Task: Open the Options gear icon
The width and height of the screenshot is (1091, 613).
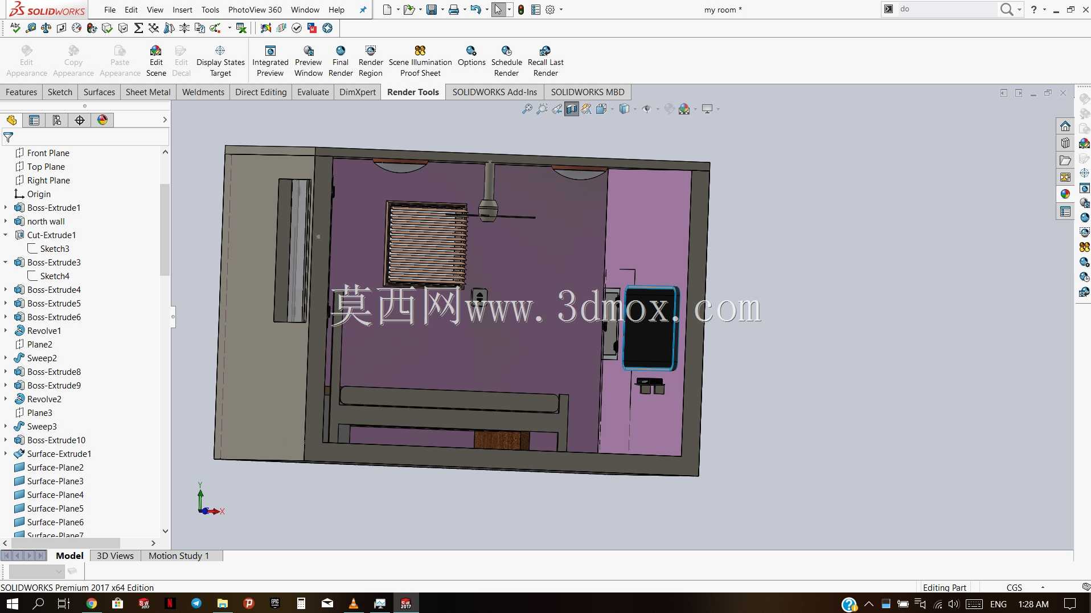Action: pyautogui.click(x=550, y=10)
